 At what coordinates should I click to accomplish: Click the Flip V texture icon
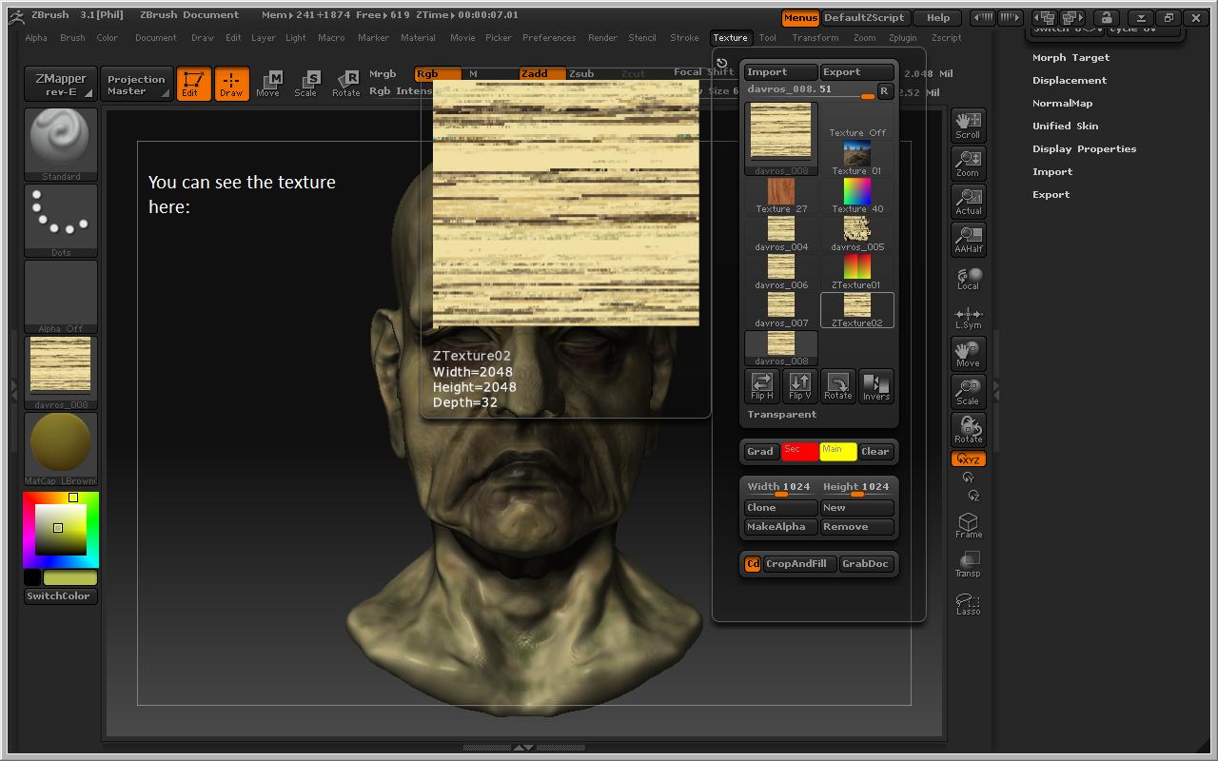pyautogui.click(x=800, y=385)
